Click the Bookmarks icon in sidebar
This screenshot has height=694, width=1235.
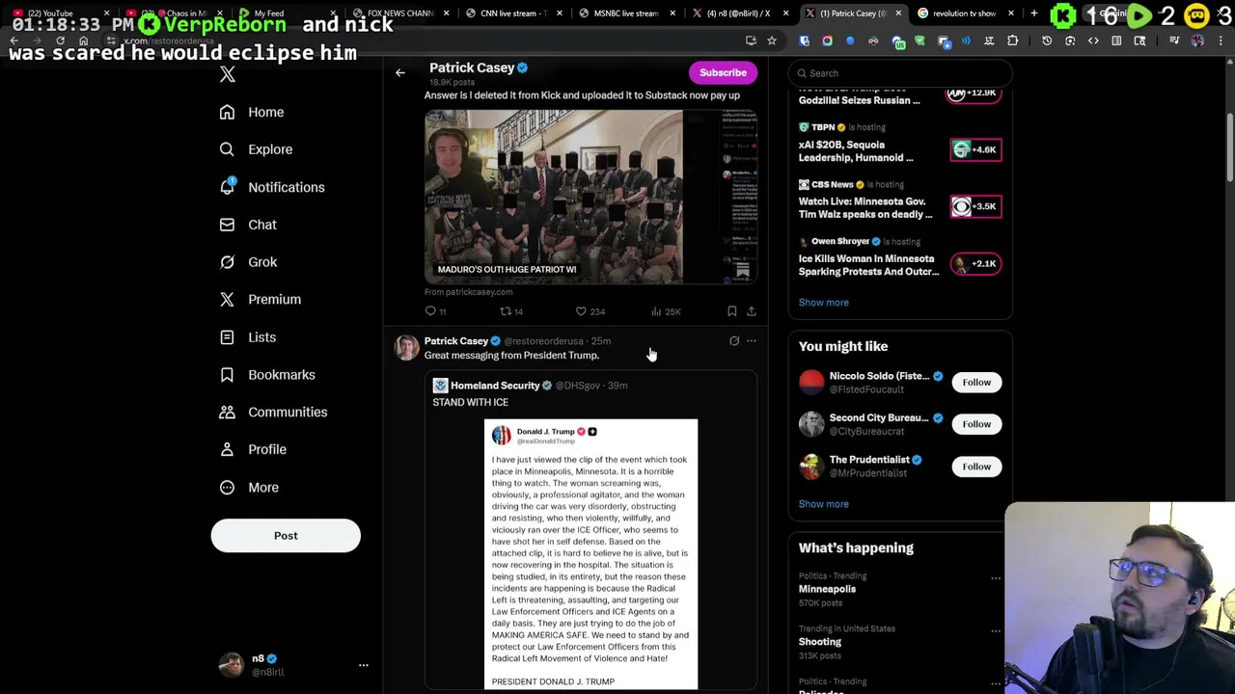(x=227, y=375)
